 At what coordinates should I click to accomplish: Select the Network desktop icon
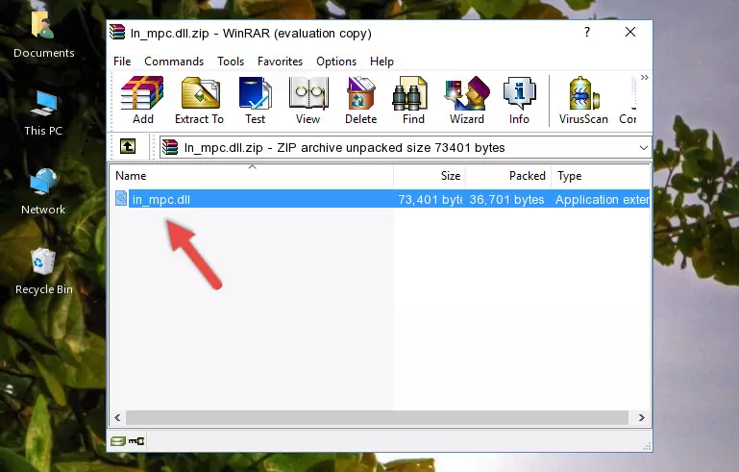coord(43,192)
